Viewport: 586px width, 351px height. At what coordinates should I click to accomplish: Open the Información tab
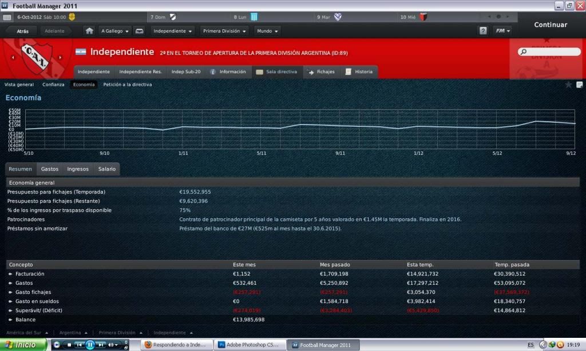pyautogui.click(x=228, y=71)
